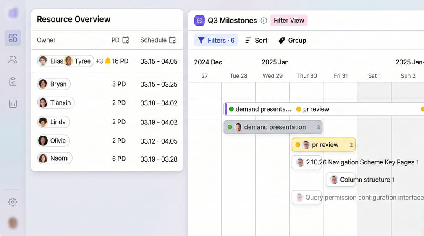
Task: Click the Q3 Milestones purple check icon
Action: click(199, 21)
